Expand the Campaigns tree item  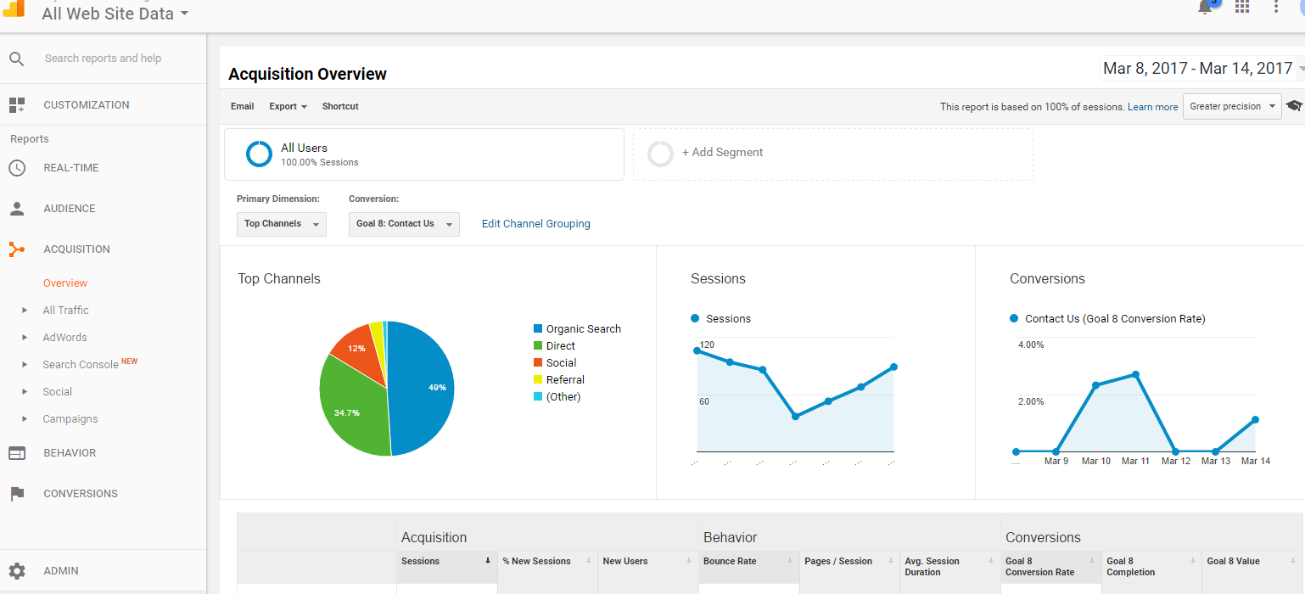tap(25, 419)
